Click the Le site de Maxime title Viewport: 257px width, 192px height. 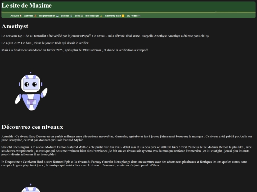click(27, 5)
